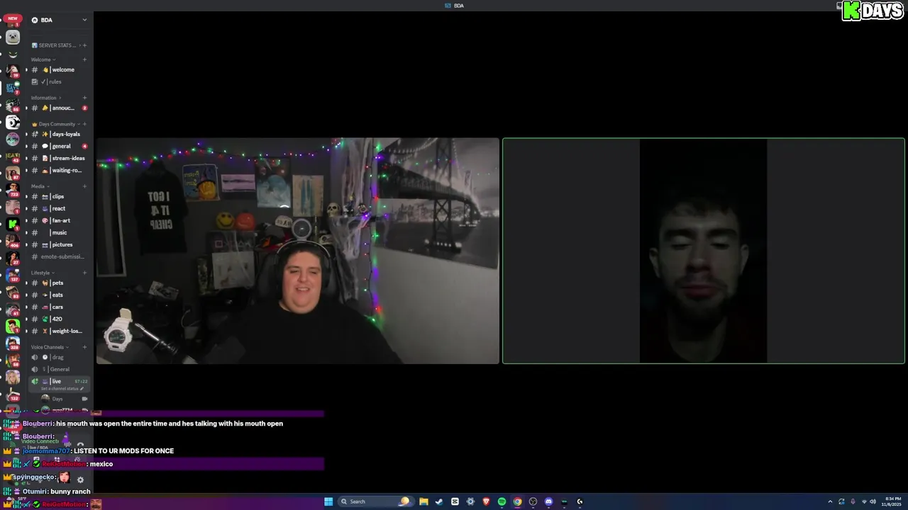Open the cars channel
908x510 pixels.
click(x=58, y=307)
